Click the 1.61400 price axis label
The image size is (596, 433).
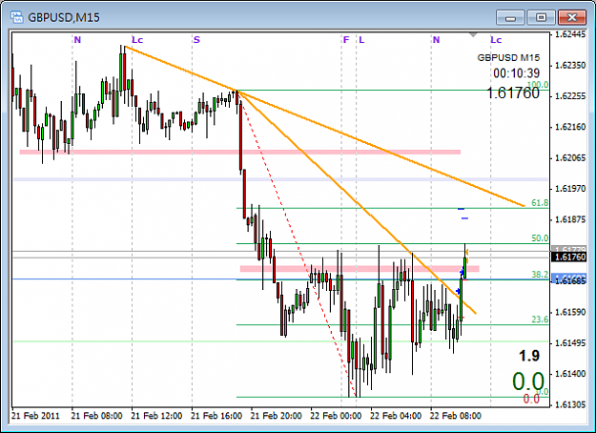click(570, 374)
